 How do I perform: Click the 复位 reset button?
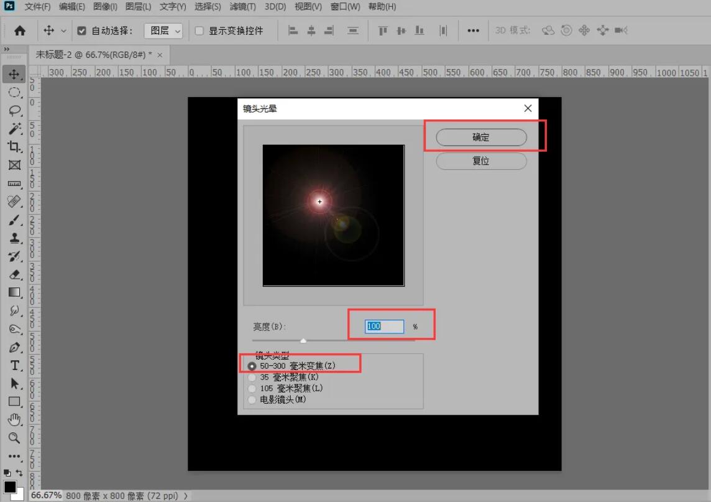481,160
